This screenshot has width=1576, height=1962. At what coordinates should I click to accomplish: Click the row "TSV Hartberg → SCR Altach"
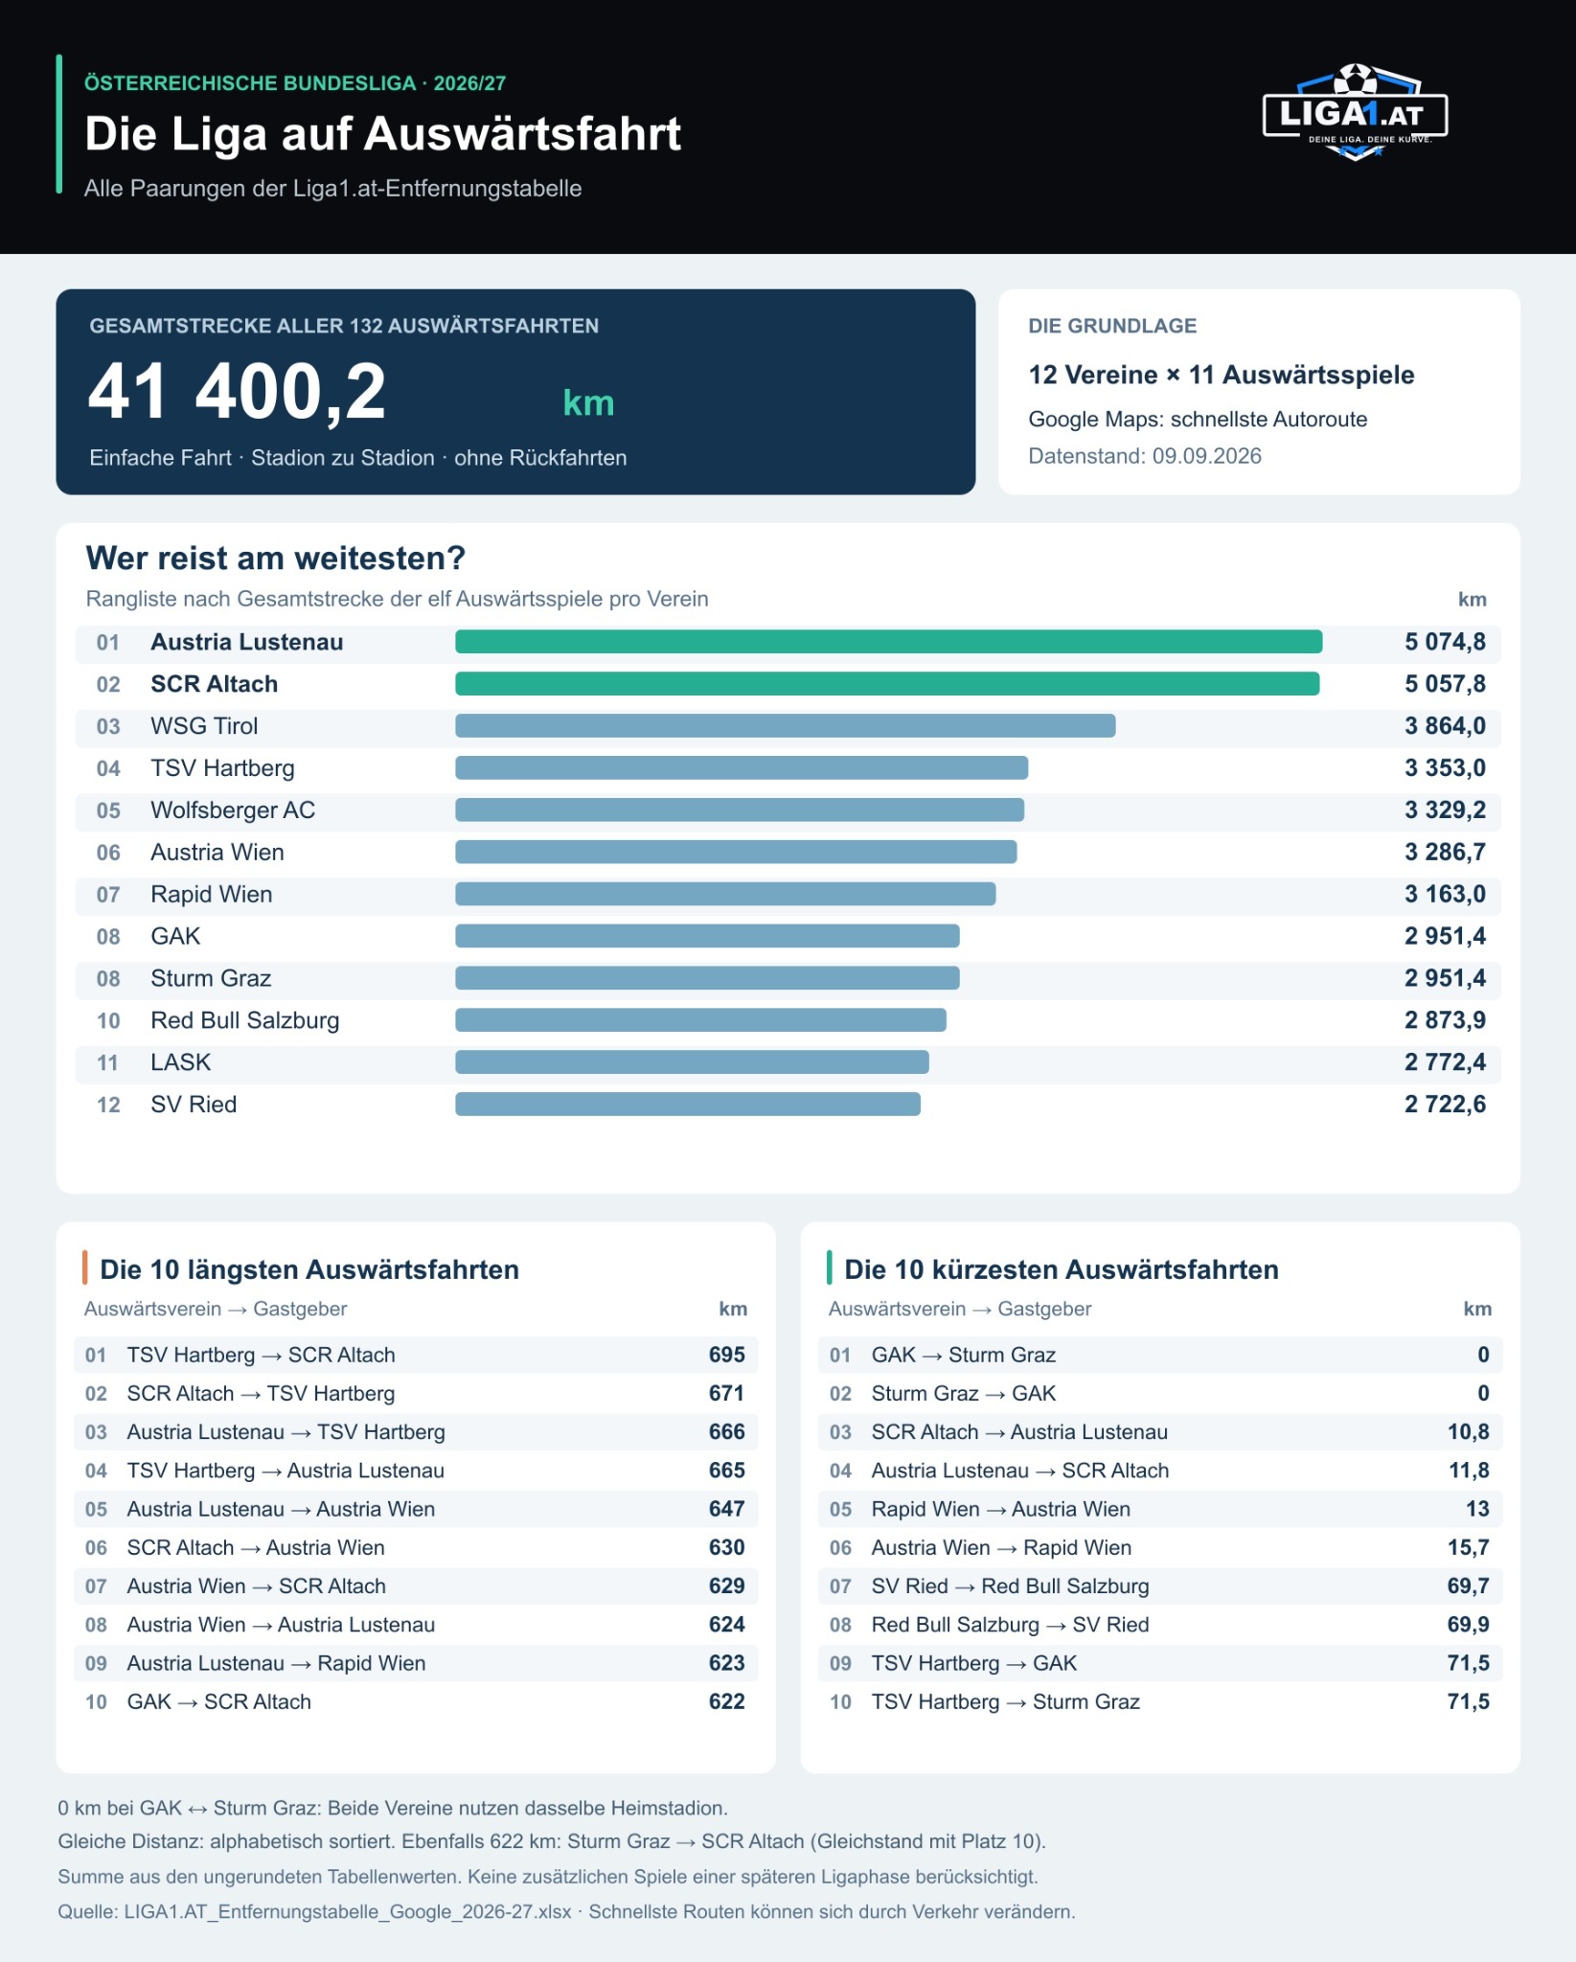416,1355
